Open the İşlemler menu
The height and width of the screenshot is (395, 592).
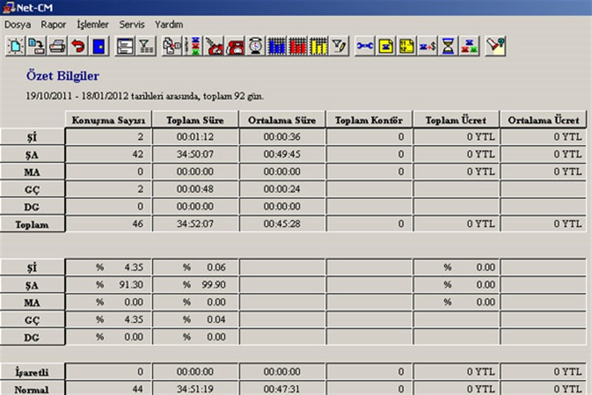[x=92, y=24]
